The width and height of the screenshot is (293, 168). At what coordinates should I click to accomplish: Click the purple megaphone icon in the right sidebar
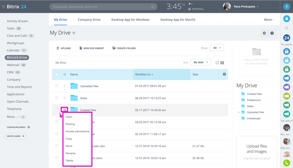point(287,87)
